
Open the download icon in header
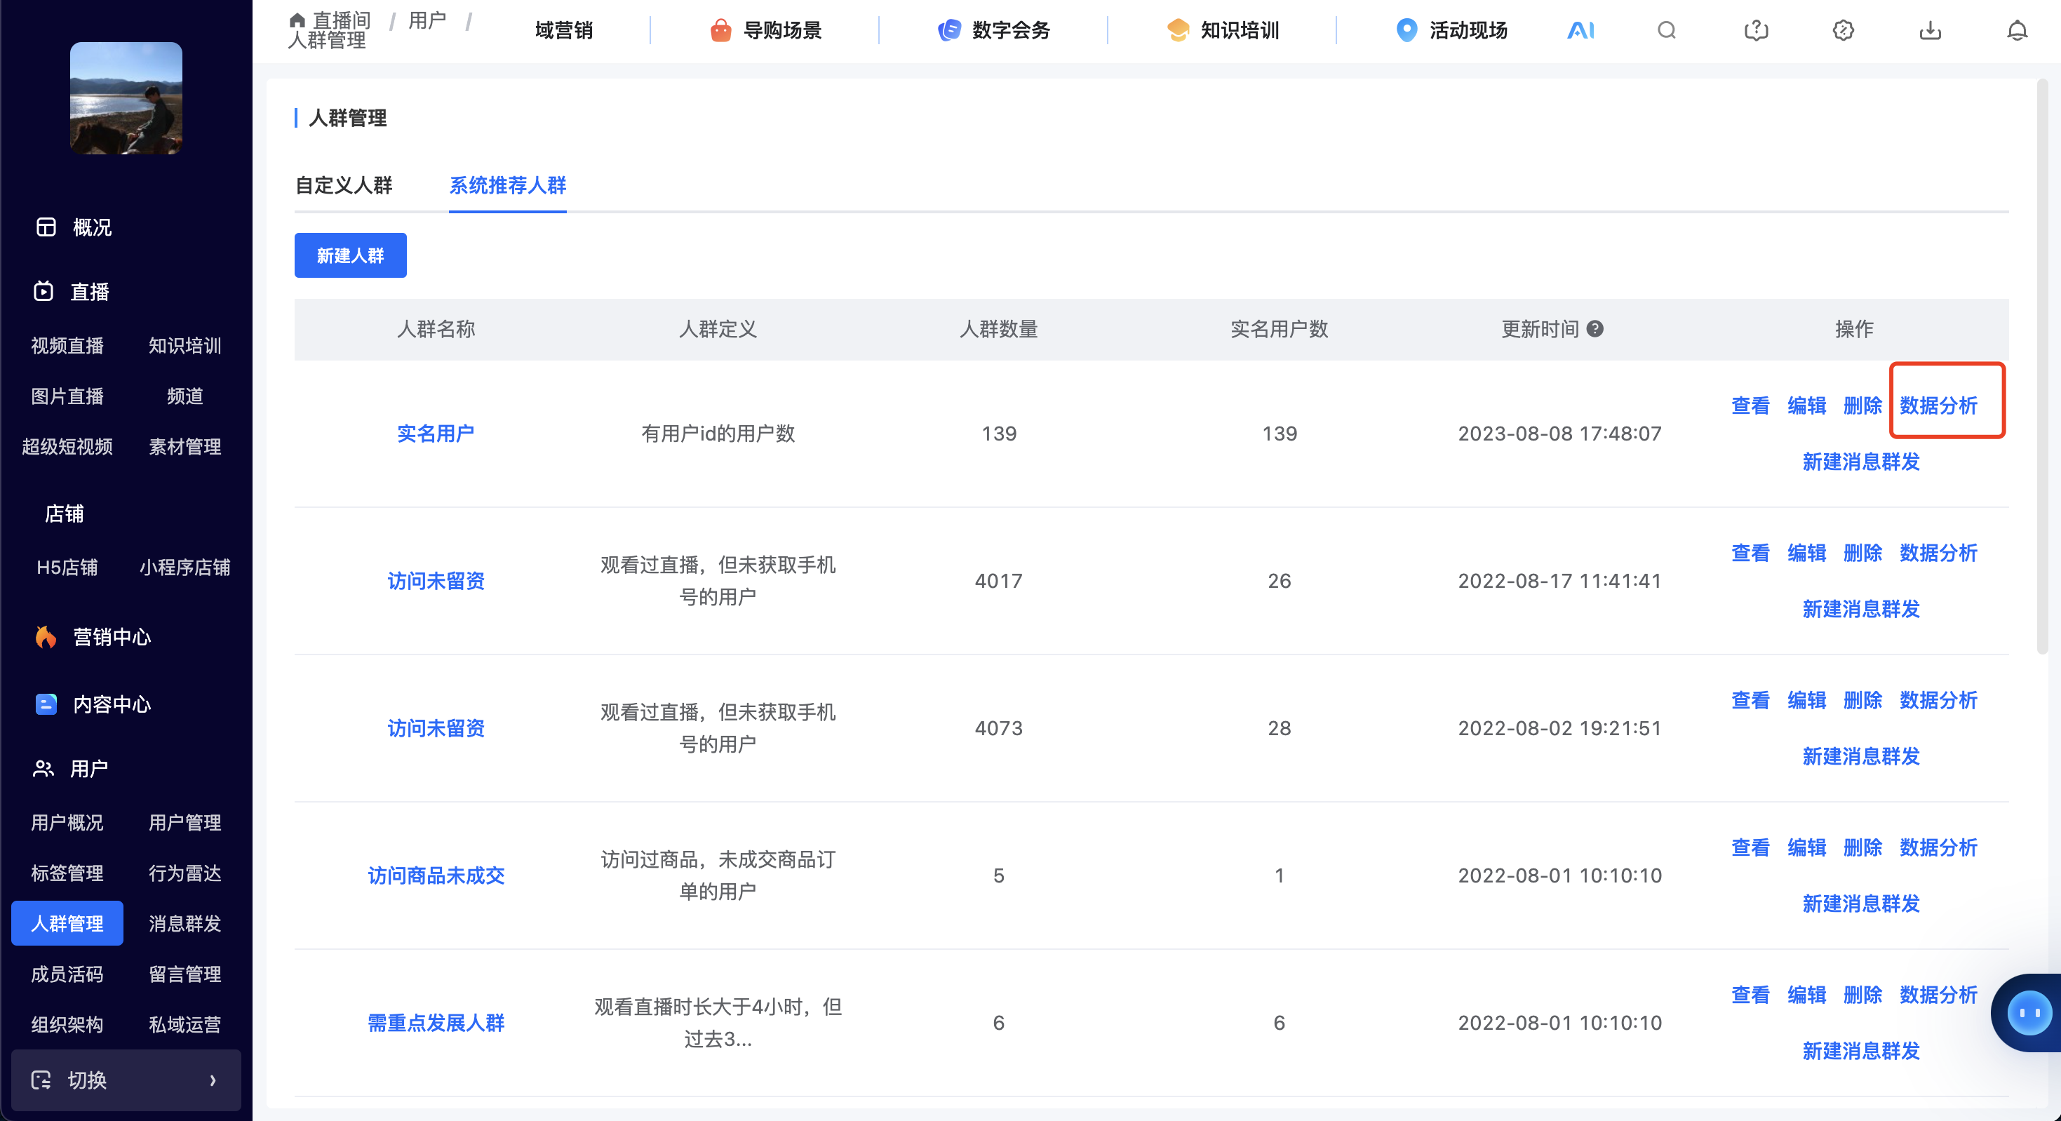pos(1930,30)
